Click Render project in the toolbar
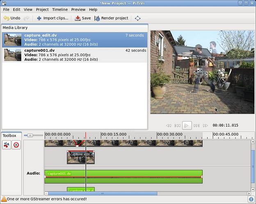 pyautogui.click(x=111, y=18)
